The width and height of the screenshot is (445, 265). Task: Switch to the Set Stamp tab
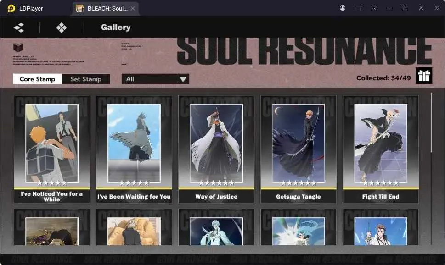coord(86,79)
